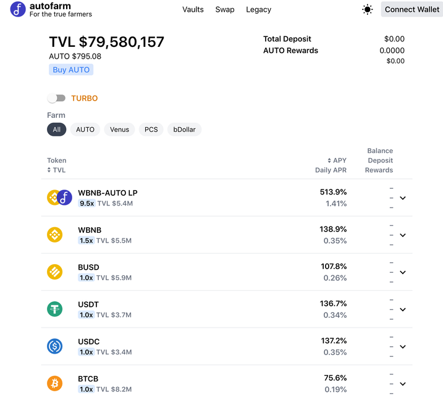Expand the WBNB-AUTO LP vault row
Screen dimensions: 443x395
403,197
